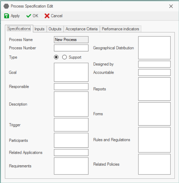Go to the Acceptance Criteria tab

point(81,29)
